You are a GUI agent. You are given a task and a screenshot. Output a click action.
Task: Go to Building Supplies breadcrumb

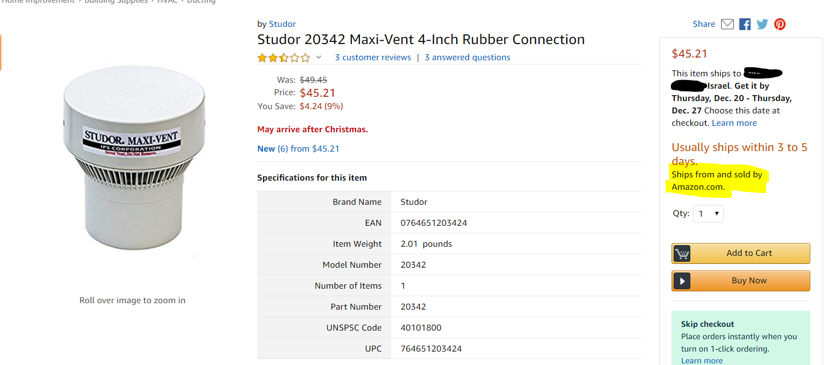(x=116, y=2)
